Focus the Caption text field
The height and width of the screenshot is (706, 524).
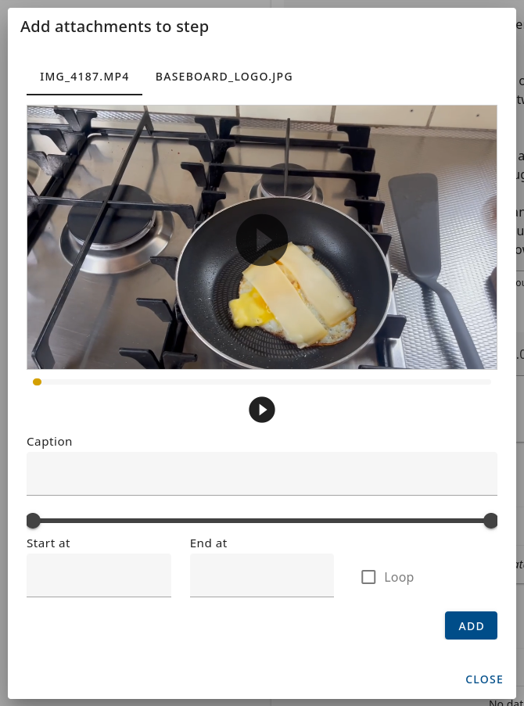262,474
